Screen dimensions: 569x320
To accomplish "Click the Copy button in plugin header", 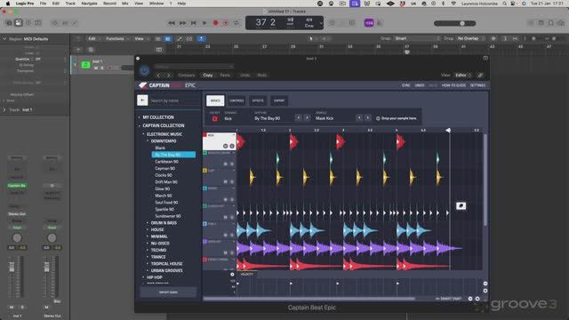I will point(208,75).
